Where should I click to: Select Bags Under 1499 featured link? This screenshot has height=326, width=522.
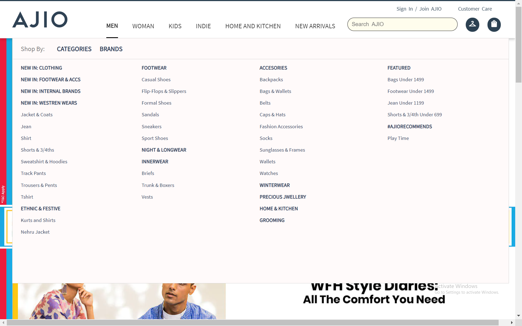(x=405, y=79)
